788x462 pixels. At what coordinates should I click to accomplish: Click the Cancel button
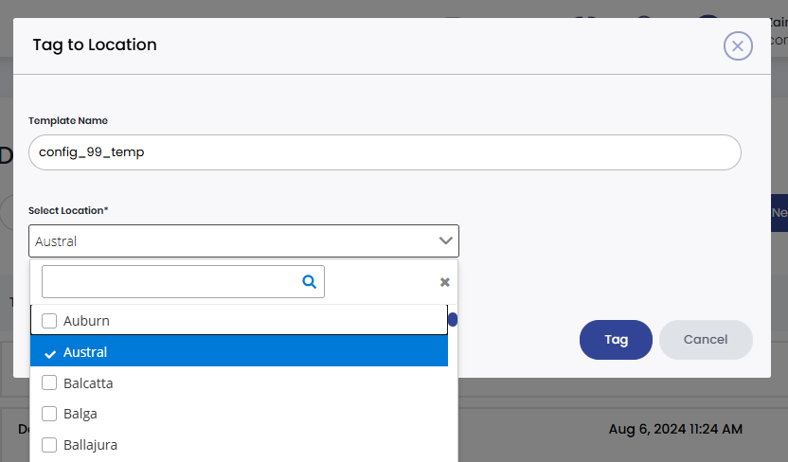(x=706, y=340)
